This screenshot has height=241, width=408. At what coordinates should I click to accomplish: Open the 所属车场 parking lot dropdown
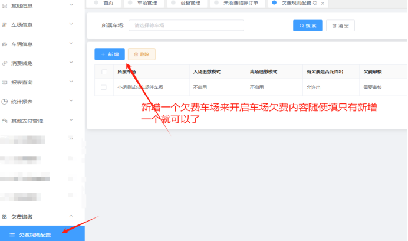pyautogui.click(x=186, y=25)
